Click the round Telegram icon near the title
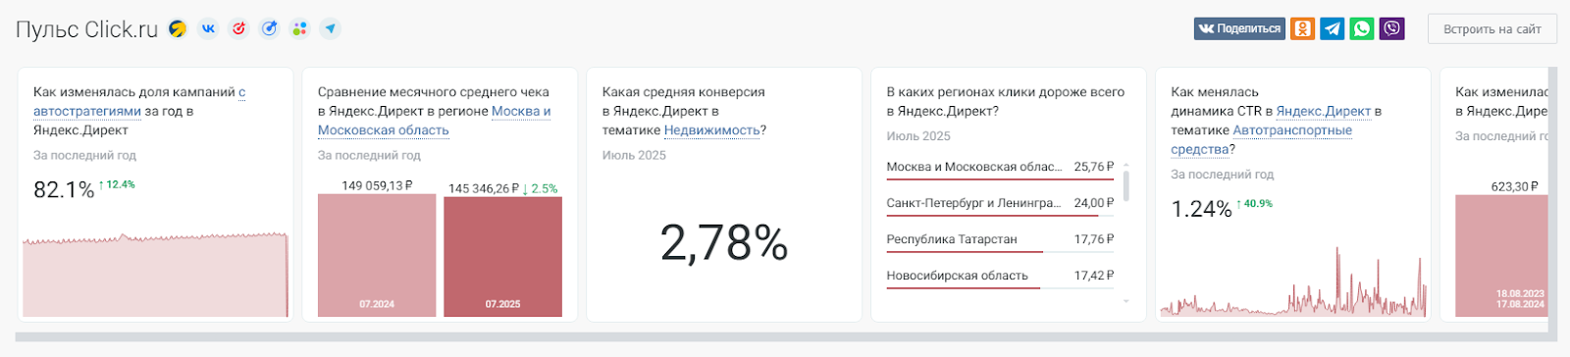Screen dimensions: 1570x357 tap(331, 28)
